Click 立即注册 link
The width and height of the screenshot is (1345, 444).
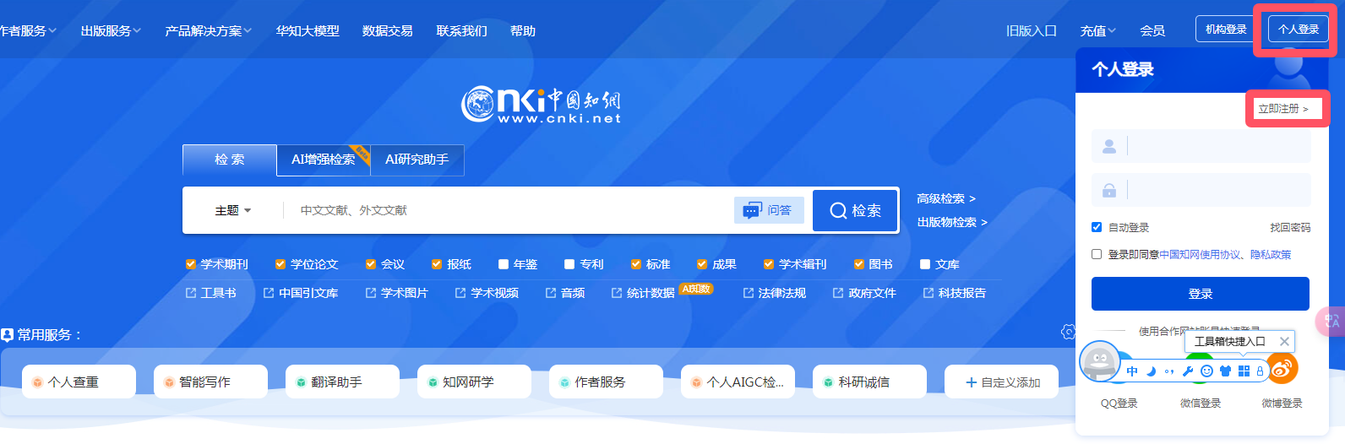(x=1283, y=109)
